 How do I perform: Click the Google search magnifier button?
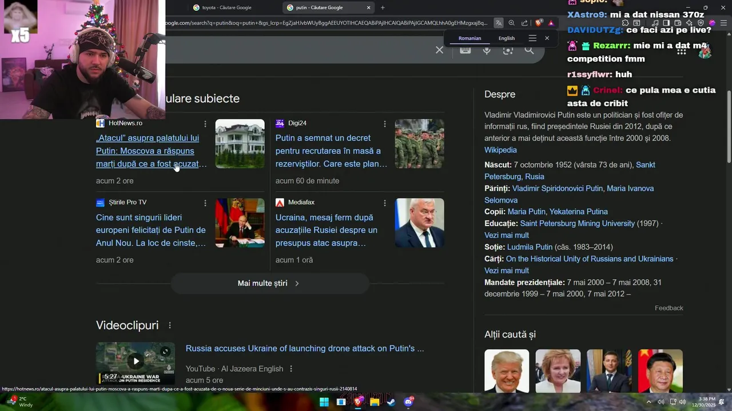tap(529, 50)
